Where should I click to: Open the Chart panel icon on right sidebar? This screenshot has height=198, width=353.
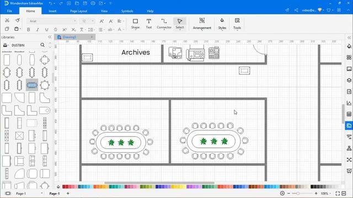point(349,103)
